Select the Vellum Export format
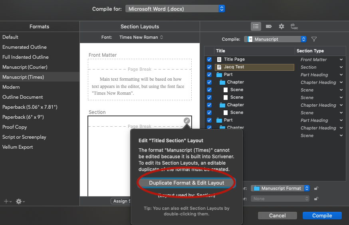Image resolution: width=349 pixels, height=225 pixels. [x=40, y=147]
